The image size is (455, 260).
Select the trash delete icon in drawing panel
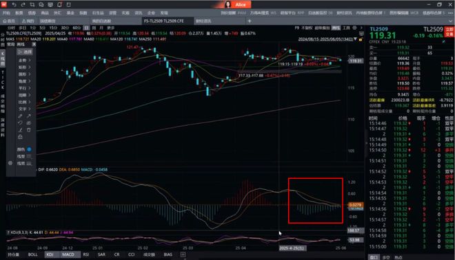[29, 130]
